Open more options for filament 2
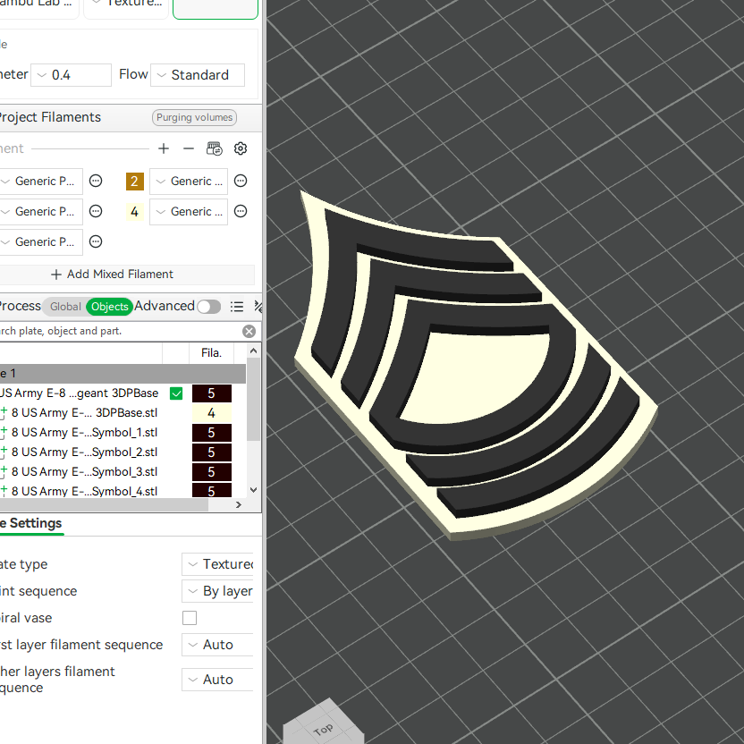Viewport: 744px width, 744px height. point(241,181)
